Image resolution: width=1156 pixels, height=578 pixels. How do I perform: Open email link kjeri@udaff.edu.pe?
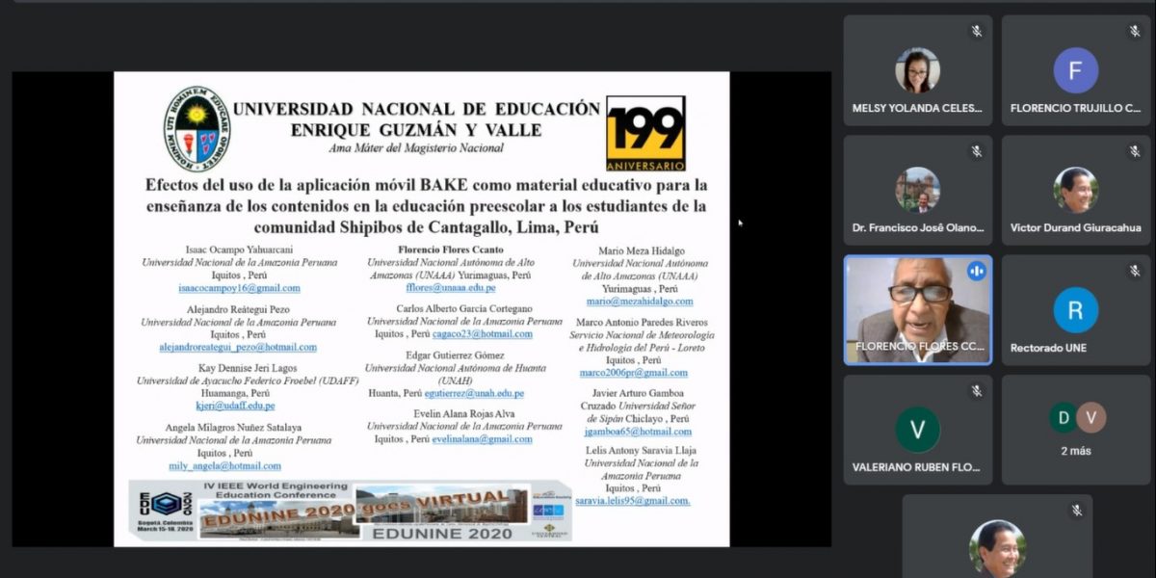[x=235, y=406]
